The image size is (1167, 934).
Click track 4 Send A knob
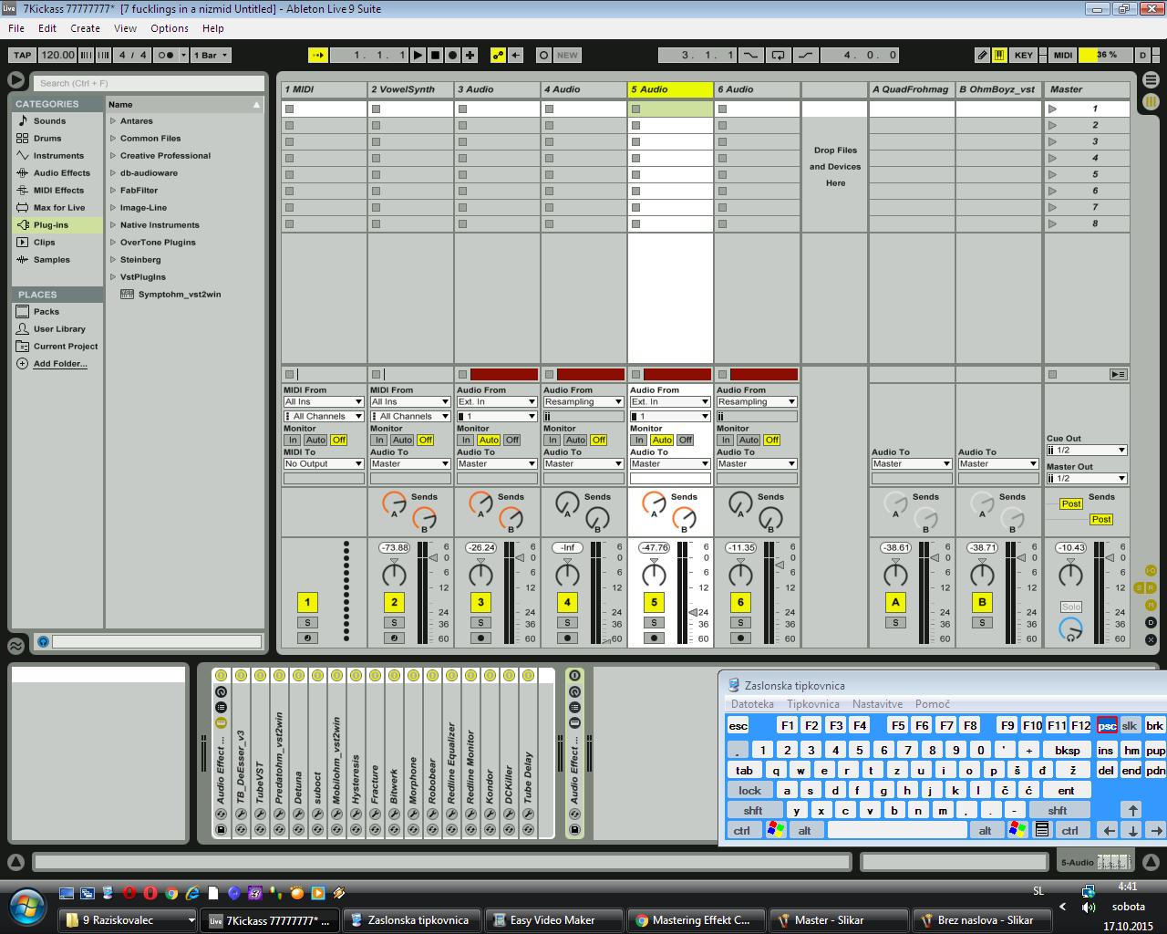[x=567, y=502]
